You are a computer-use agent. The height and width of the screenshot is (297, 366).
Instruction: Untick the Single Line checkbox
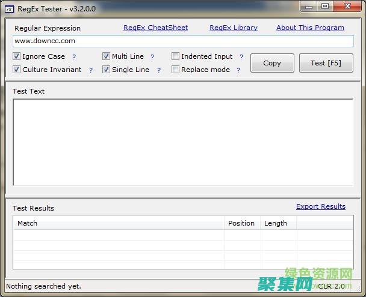point(107,70)
